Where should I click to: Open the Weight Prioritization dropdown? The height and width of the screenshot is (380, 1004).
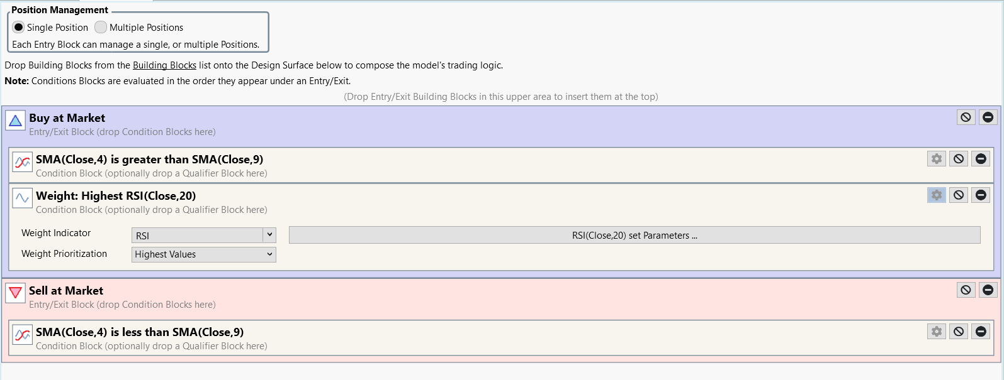coord(204,254)
